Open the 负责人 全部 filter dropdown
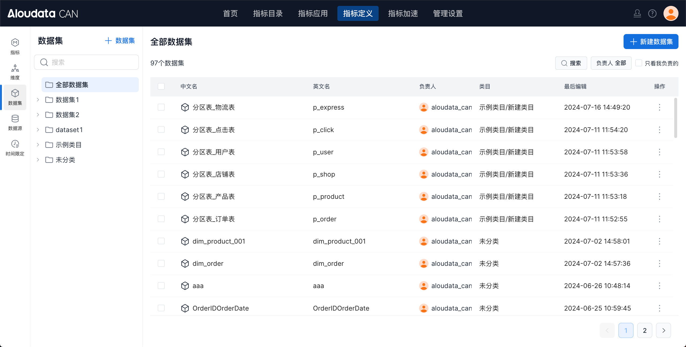The width and height of the screenshot is (686, 347). tap(611, 63)
